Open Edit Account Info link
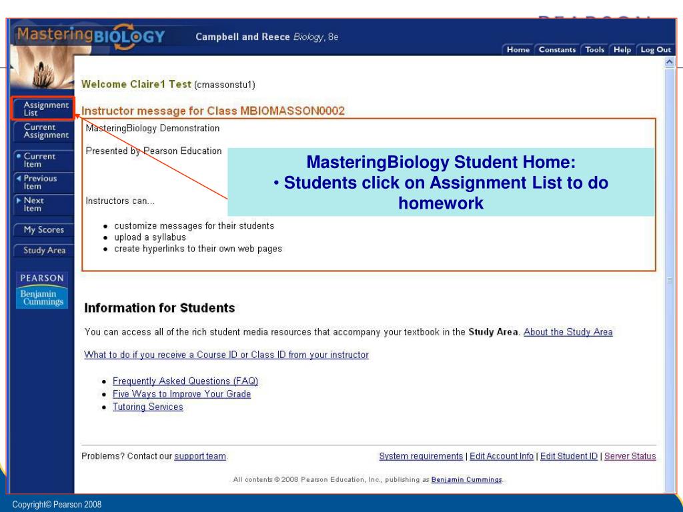683x512 pixels. [502, 456]
